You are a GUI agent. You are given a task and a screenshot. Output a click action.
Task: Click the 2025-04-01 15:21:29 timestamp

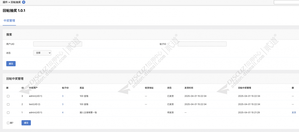tap(249, 112)
